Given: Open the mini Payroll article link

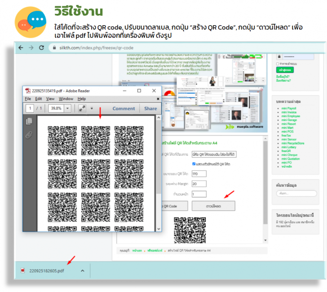Looking at the screenshot, I should 289,108.
